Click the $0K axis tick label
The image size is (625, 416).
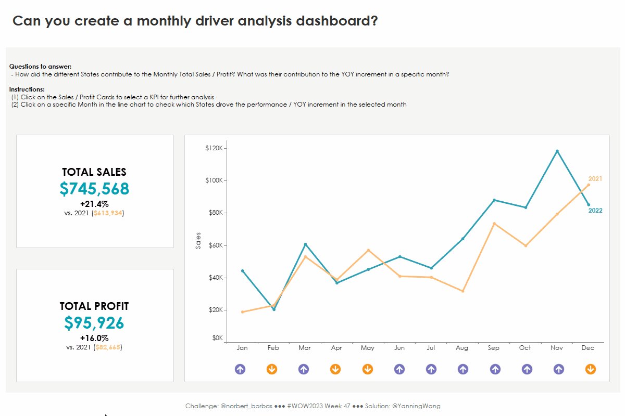pyautogui.click(x=218, y=338)
